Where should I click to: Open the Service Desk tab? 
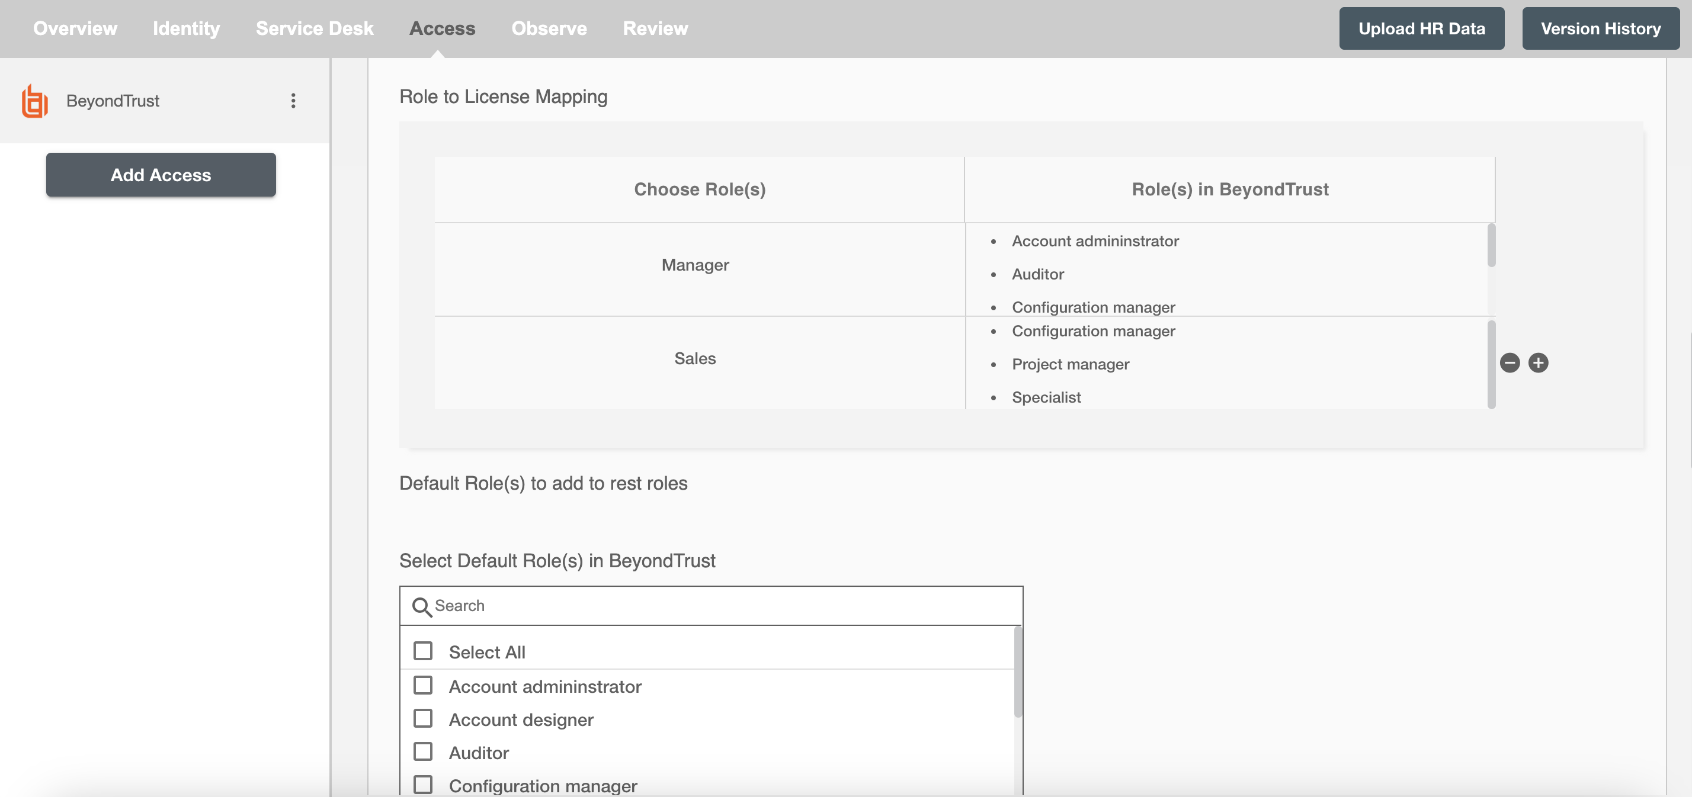[315, 28]
